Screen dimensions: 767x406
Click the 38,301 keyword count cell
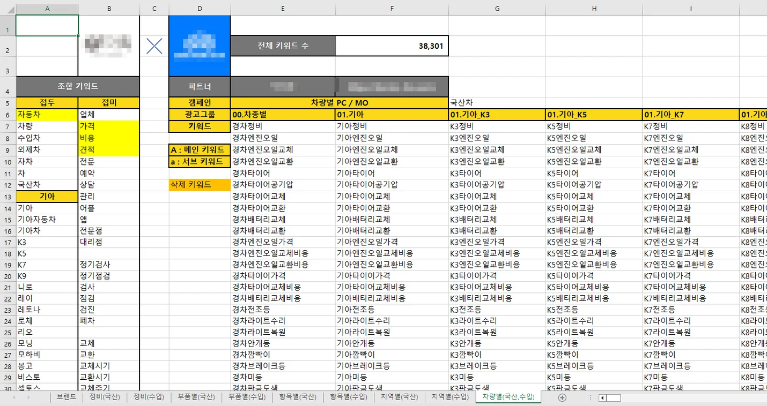pyautogui.click(x=392, y=46)
